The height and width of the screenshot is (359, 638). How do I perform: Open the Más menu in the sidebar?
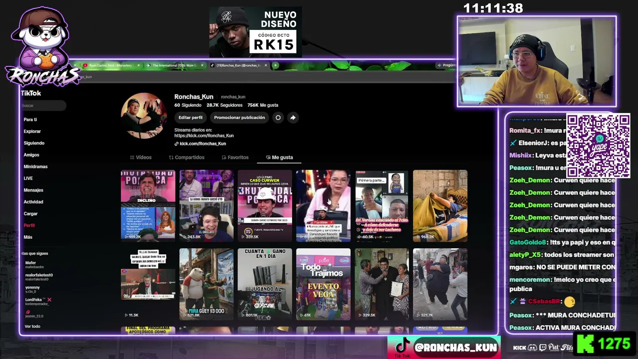pos(28,237)
